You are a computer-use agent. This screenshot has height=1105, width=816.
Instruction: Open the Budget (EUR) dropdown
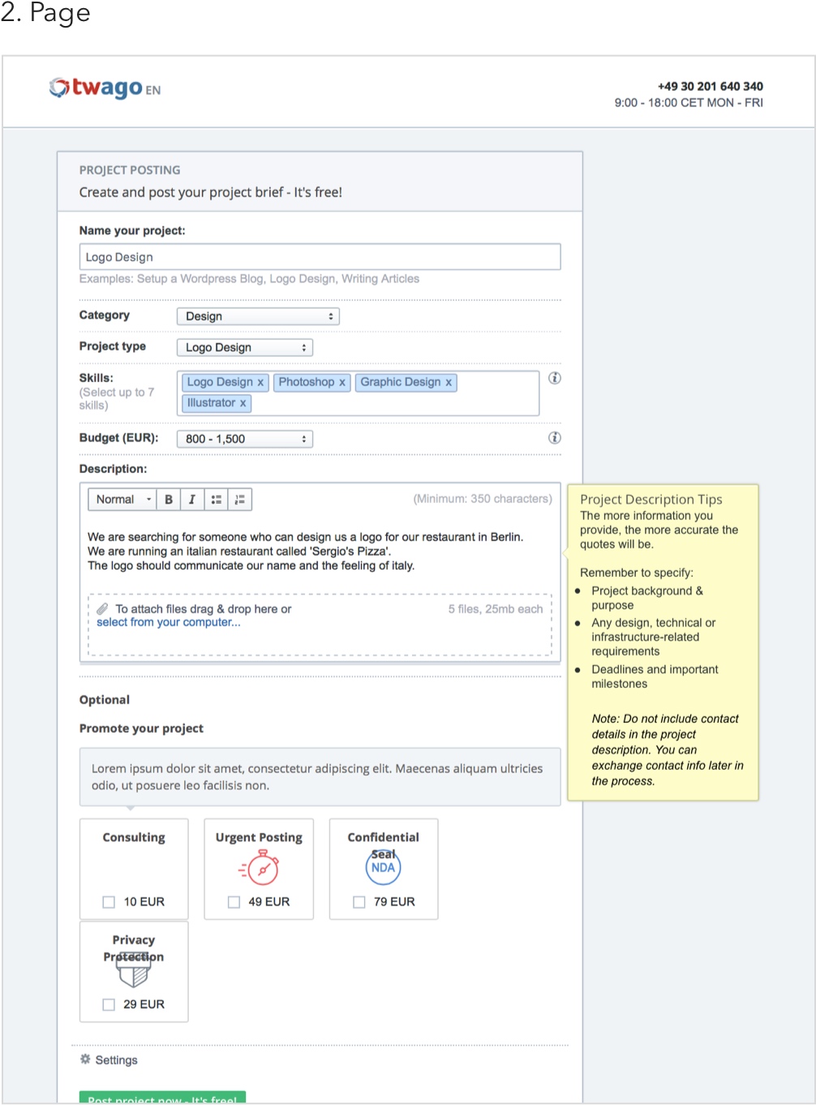point(245,439)
